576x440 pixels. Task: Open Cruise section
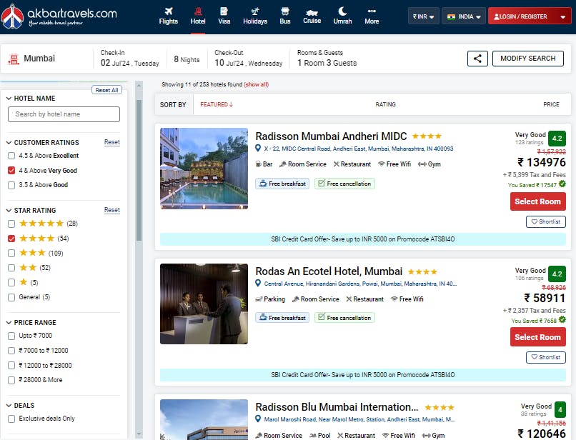(312, 16)
